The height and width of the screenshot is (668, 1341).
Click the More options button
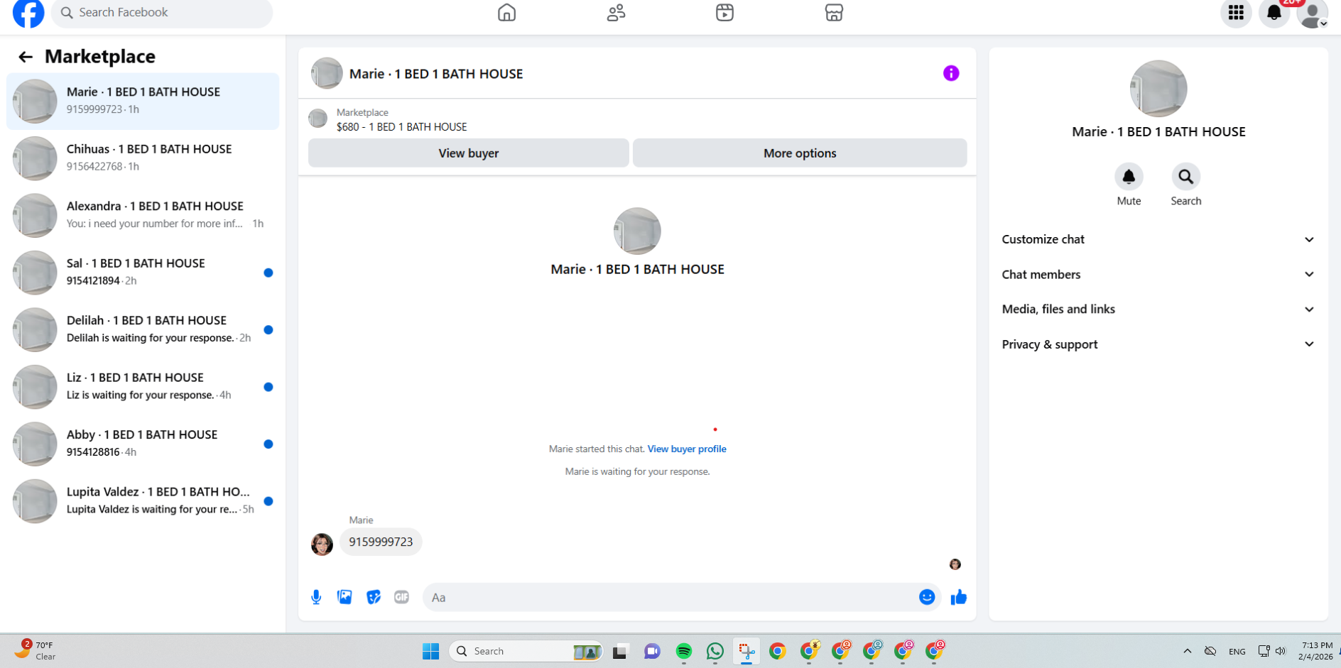tap(800, 153)
